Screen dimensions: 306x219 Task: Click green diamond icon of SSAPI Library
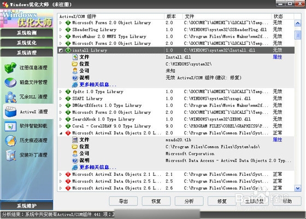68,99
